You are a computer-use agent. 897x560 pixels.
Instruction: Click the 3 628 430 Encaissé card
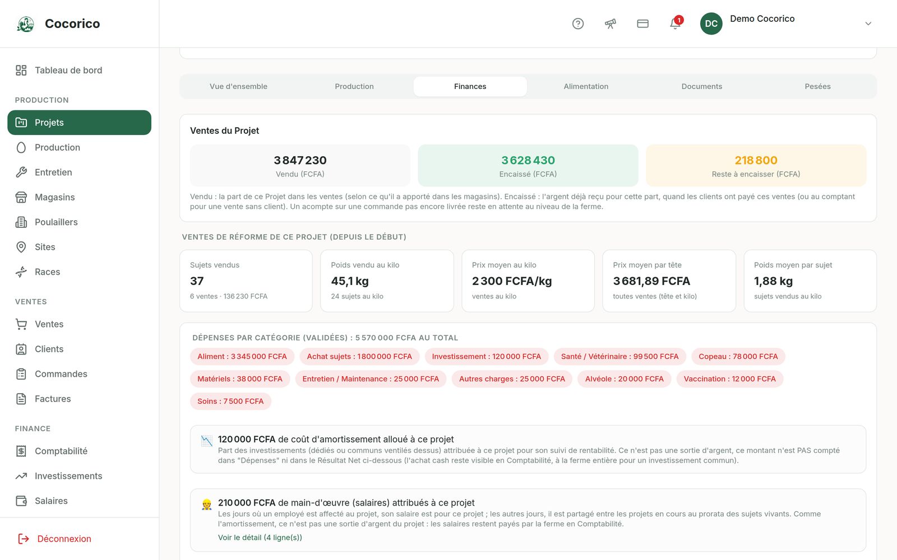point(528,166)
